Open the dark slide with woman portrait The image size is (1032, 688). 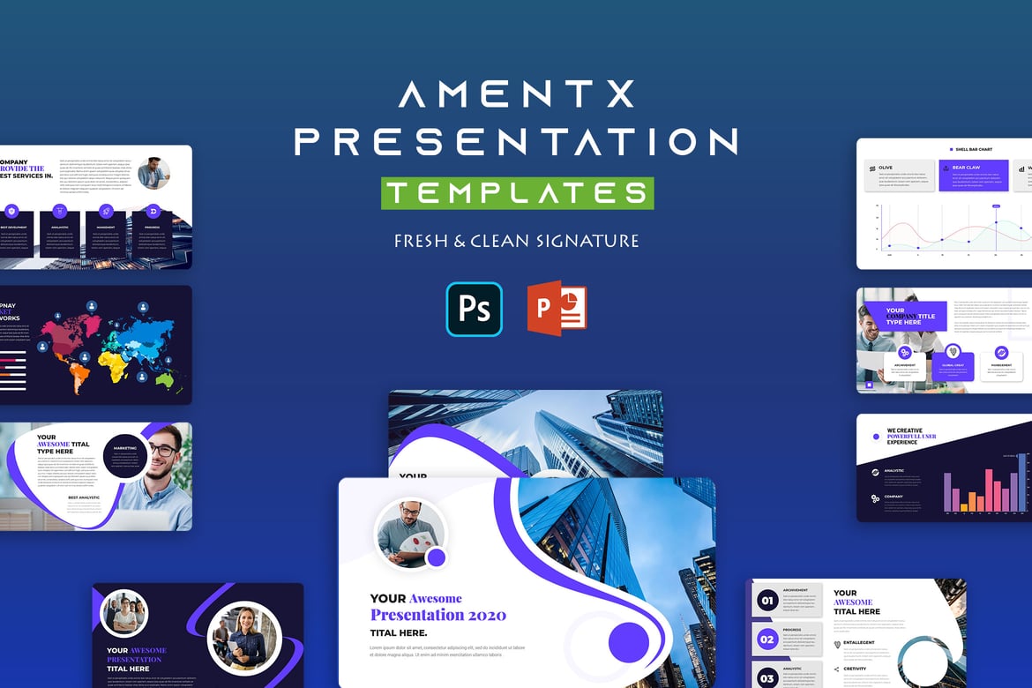(198, 635)
